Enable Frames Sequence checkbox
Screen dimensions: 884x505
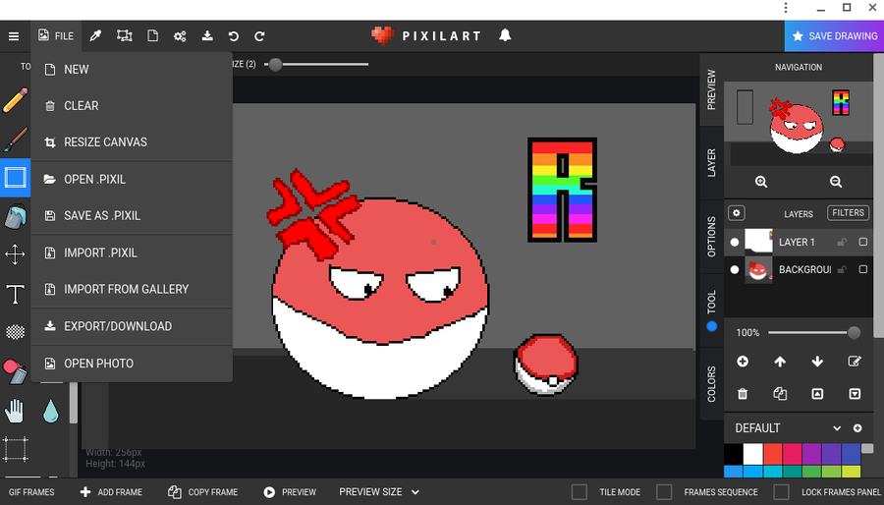664,492
